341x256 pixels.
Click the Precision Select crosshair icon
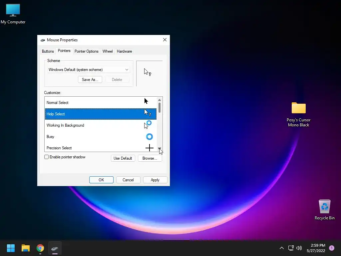[150, 148]
